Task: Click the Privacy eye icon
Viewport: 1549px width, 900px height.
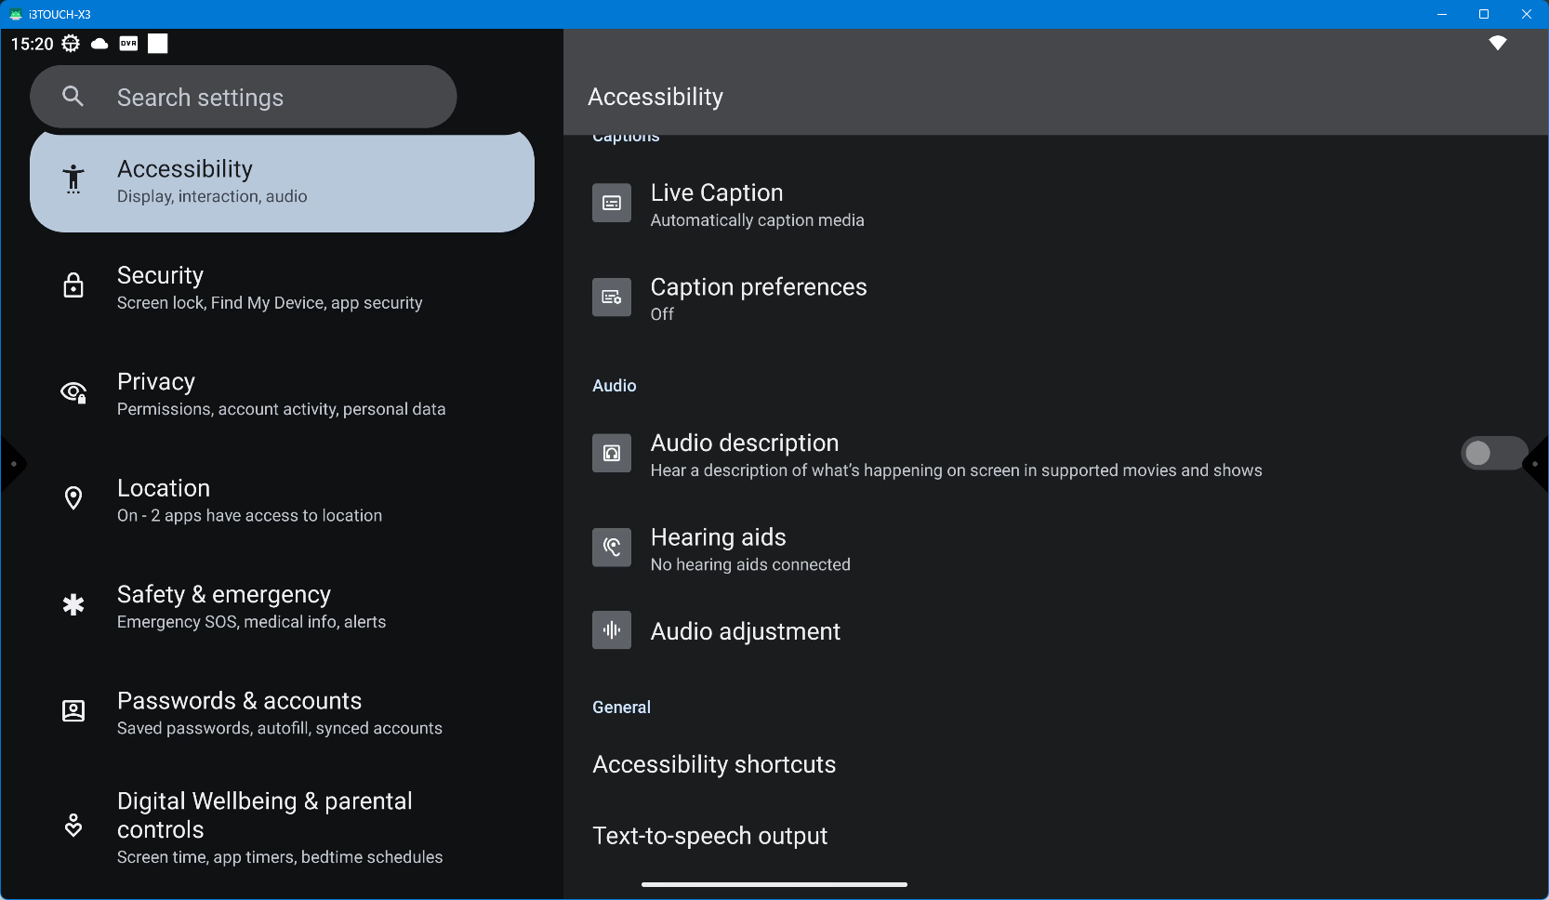Action: tap(73, 392)
